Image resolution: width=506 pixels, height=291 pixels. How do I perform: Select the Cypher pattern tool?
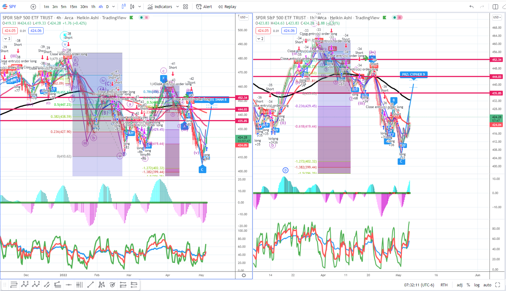[x=101, y=284]
